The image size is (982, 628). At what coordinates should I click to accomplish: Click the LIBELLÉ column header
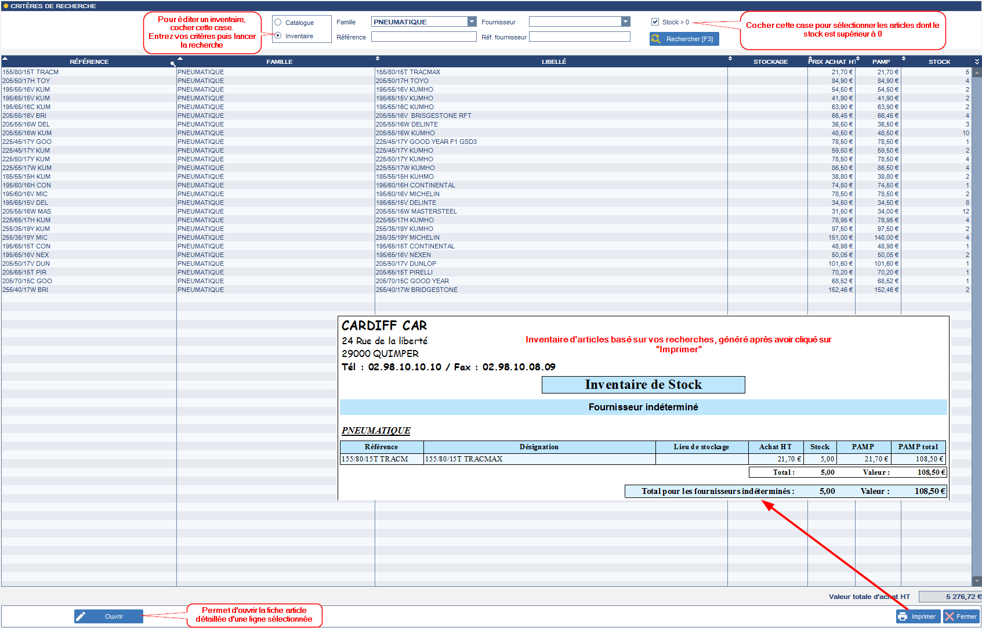tap(553, 62)
